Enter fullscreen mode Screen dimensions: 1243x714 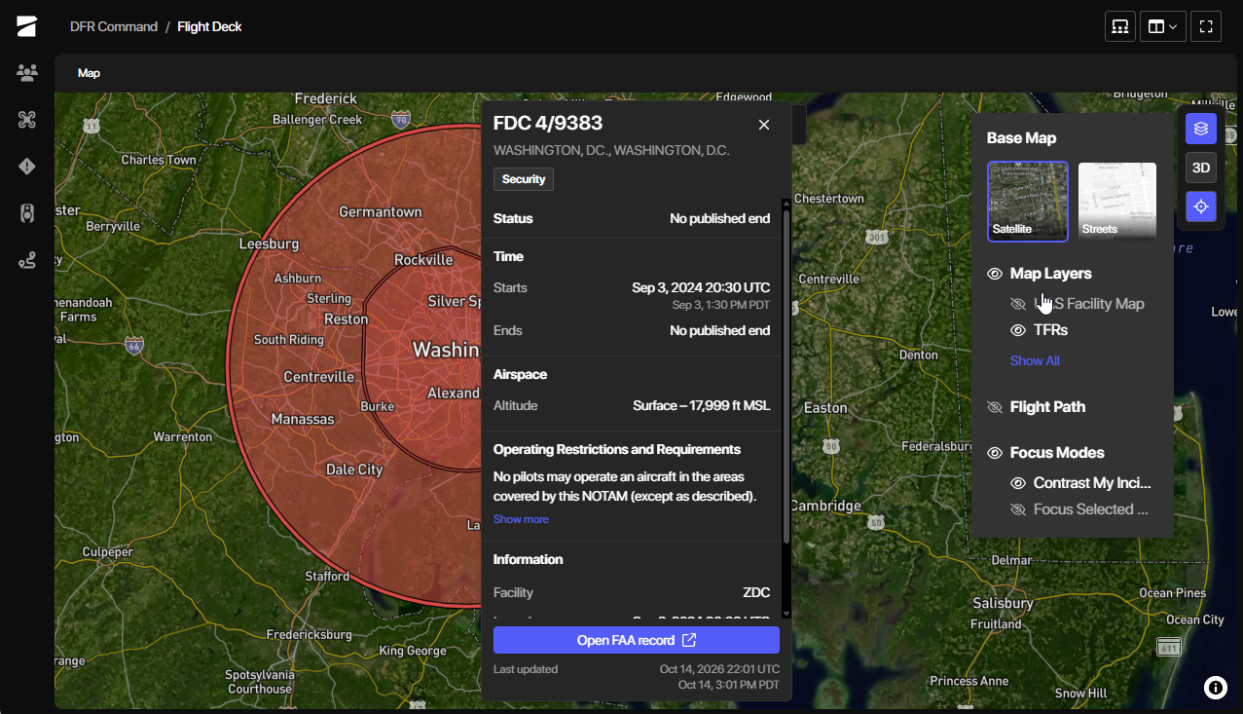coord(1206,26)
